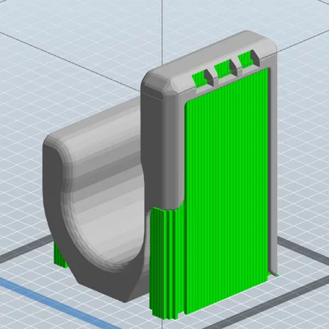Click the gray rounded top cap of the model
This screenshot has width=329, height=329.
(x=210, y=64)
